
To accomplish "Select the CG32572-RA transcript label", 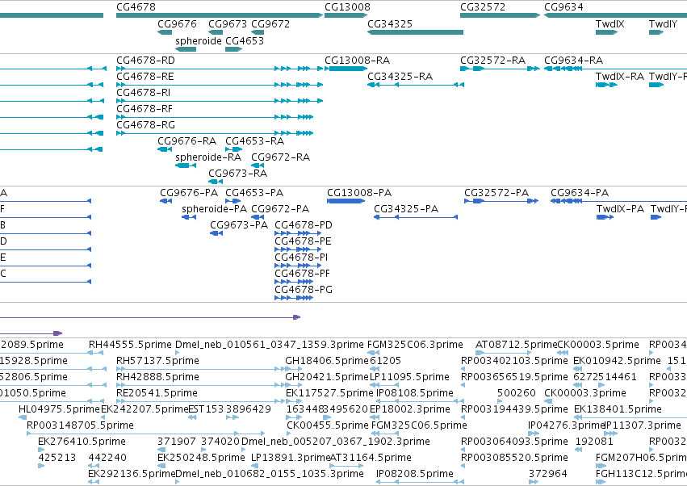I will click(x=492, y=60).
